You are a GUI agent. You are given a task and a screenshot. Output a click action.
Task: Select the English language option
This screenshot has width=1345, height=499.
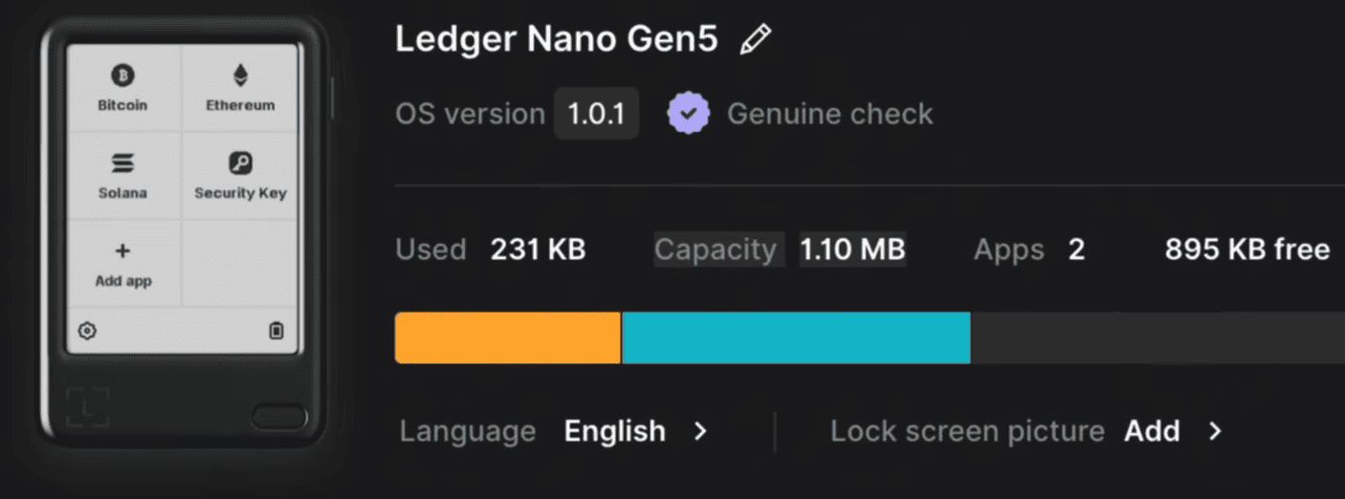pyautogui.click(x=614, y=431)
